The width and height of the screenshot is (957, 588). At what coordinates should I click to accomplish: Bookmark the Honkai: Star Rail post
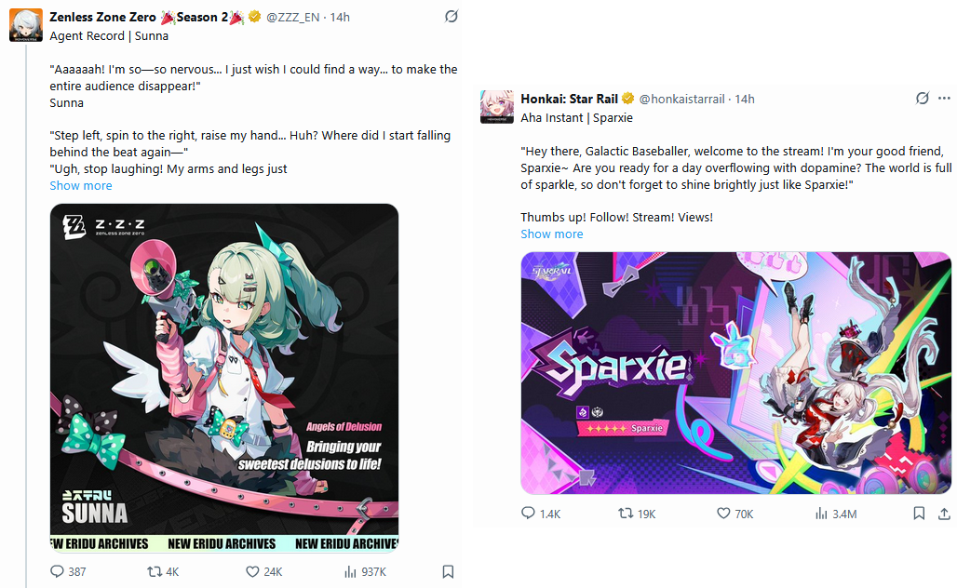(919, 514)
